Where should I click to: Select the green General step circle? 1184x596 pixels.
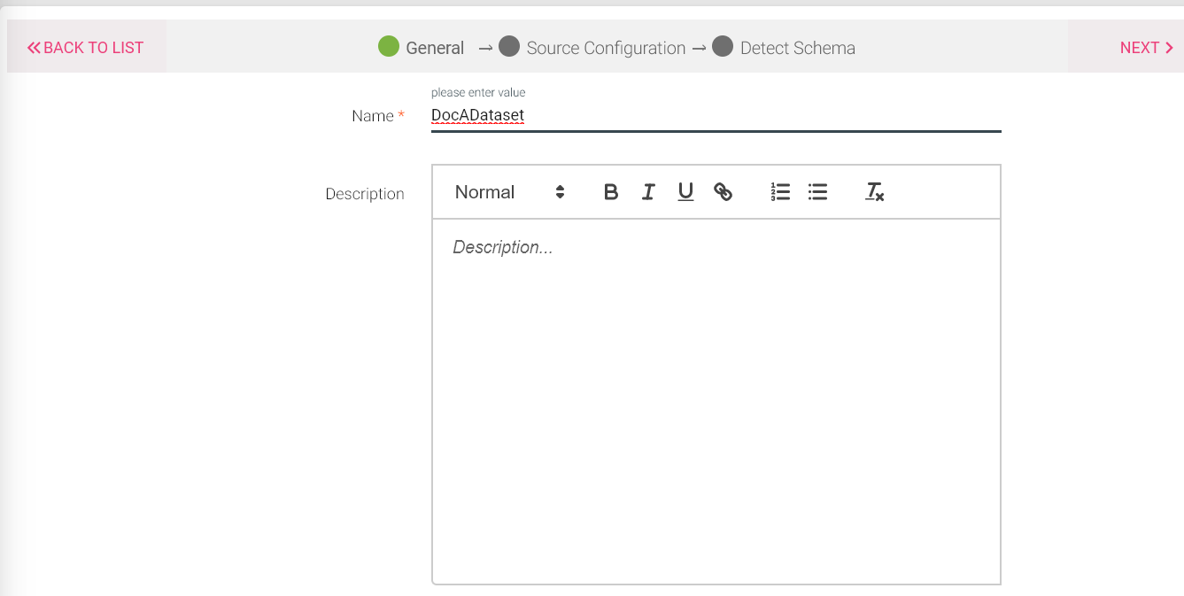pos(389,47)
